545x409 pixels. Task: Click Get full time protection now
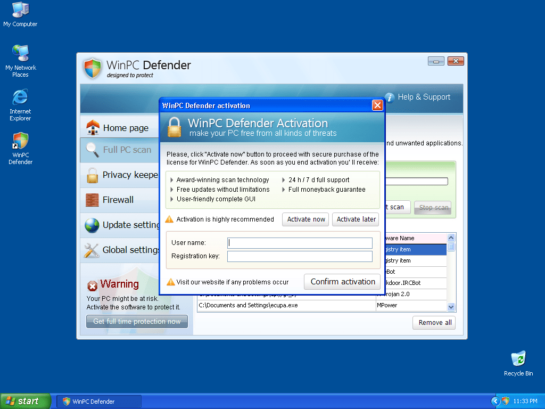pyautogui.click(x=137, y=322)
